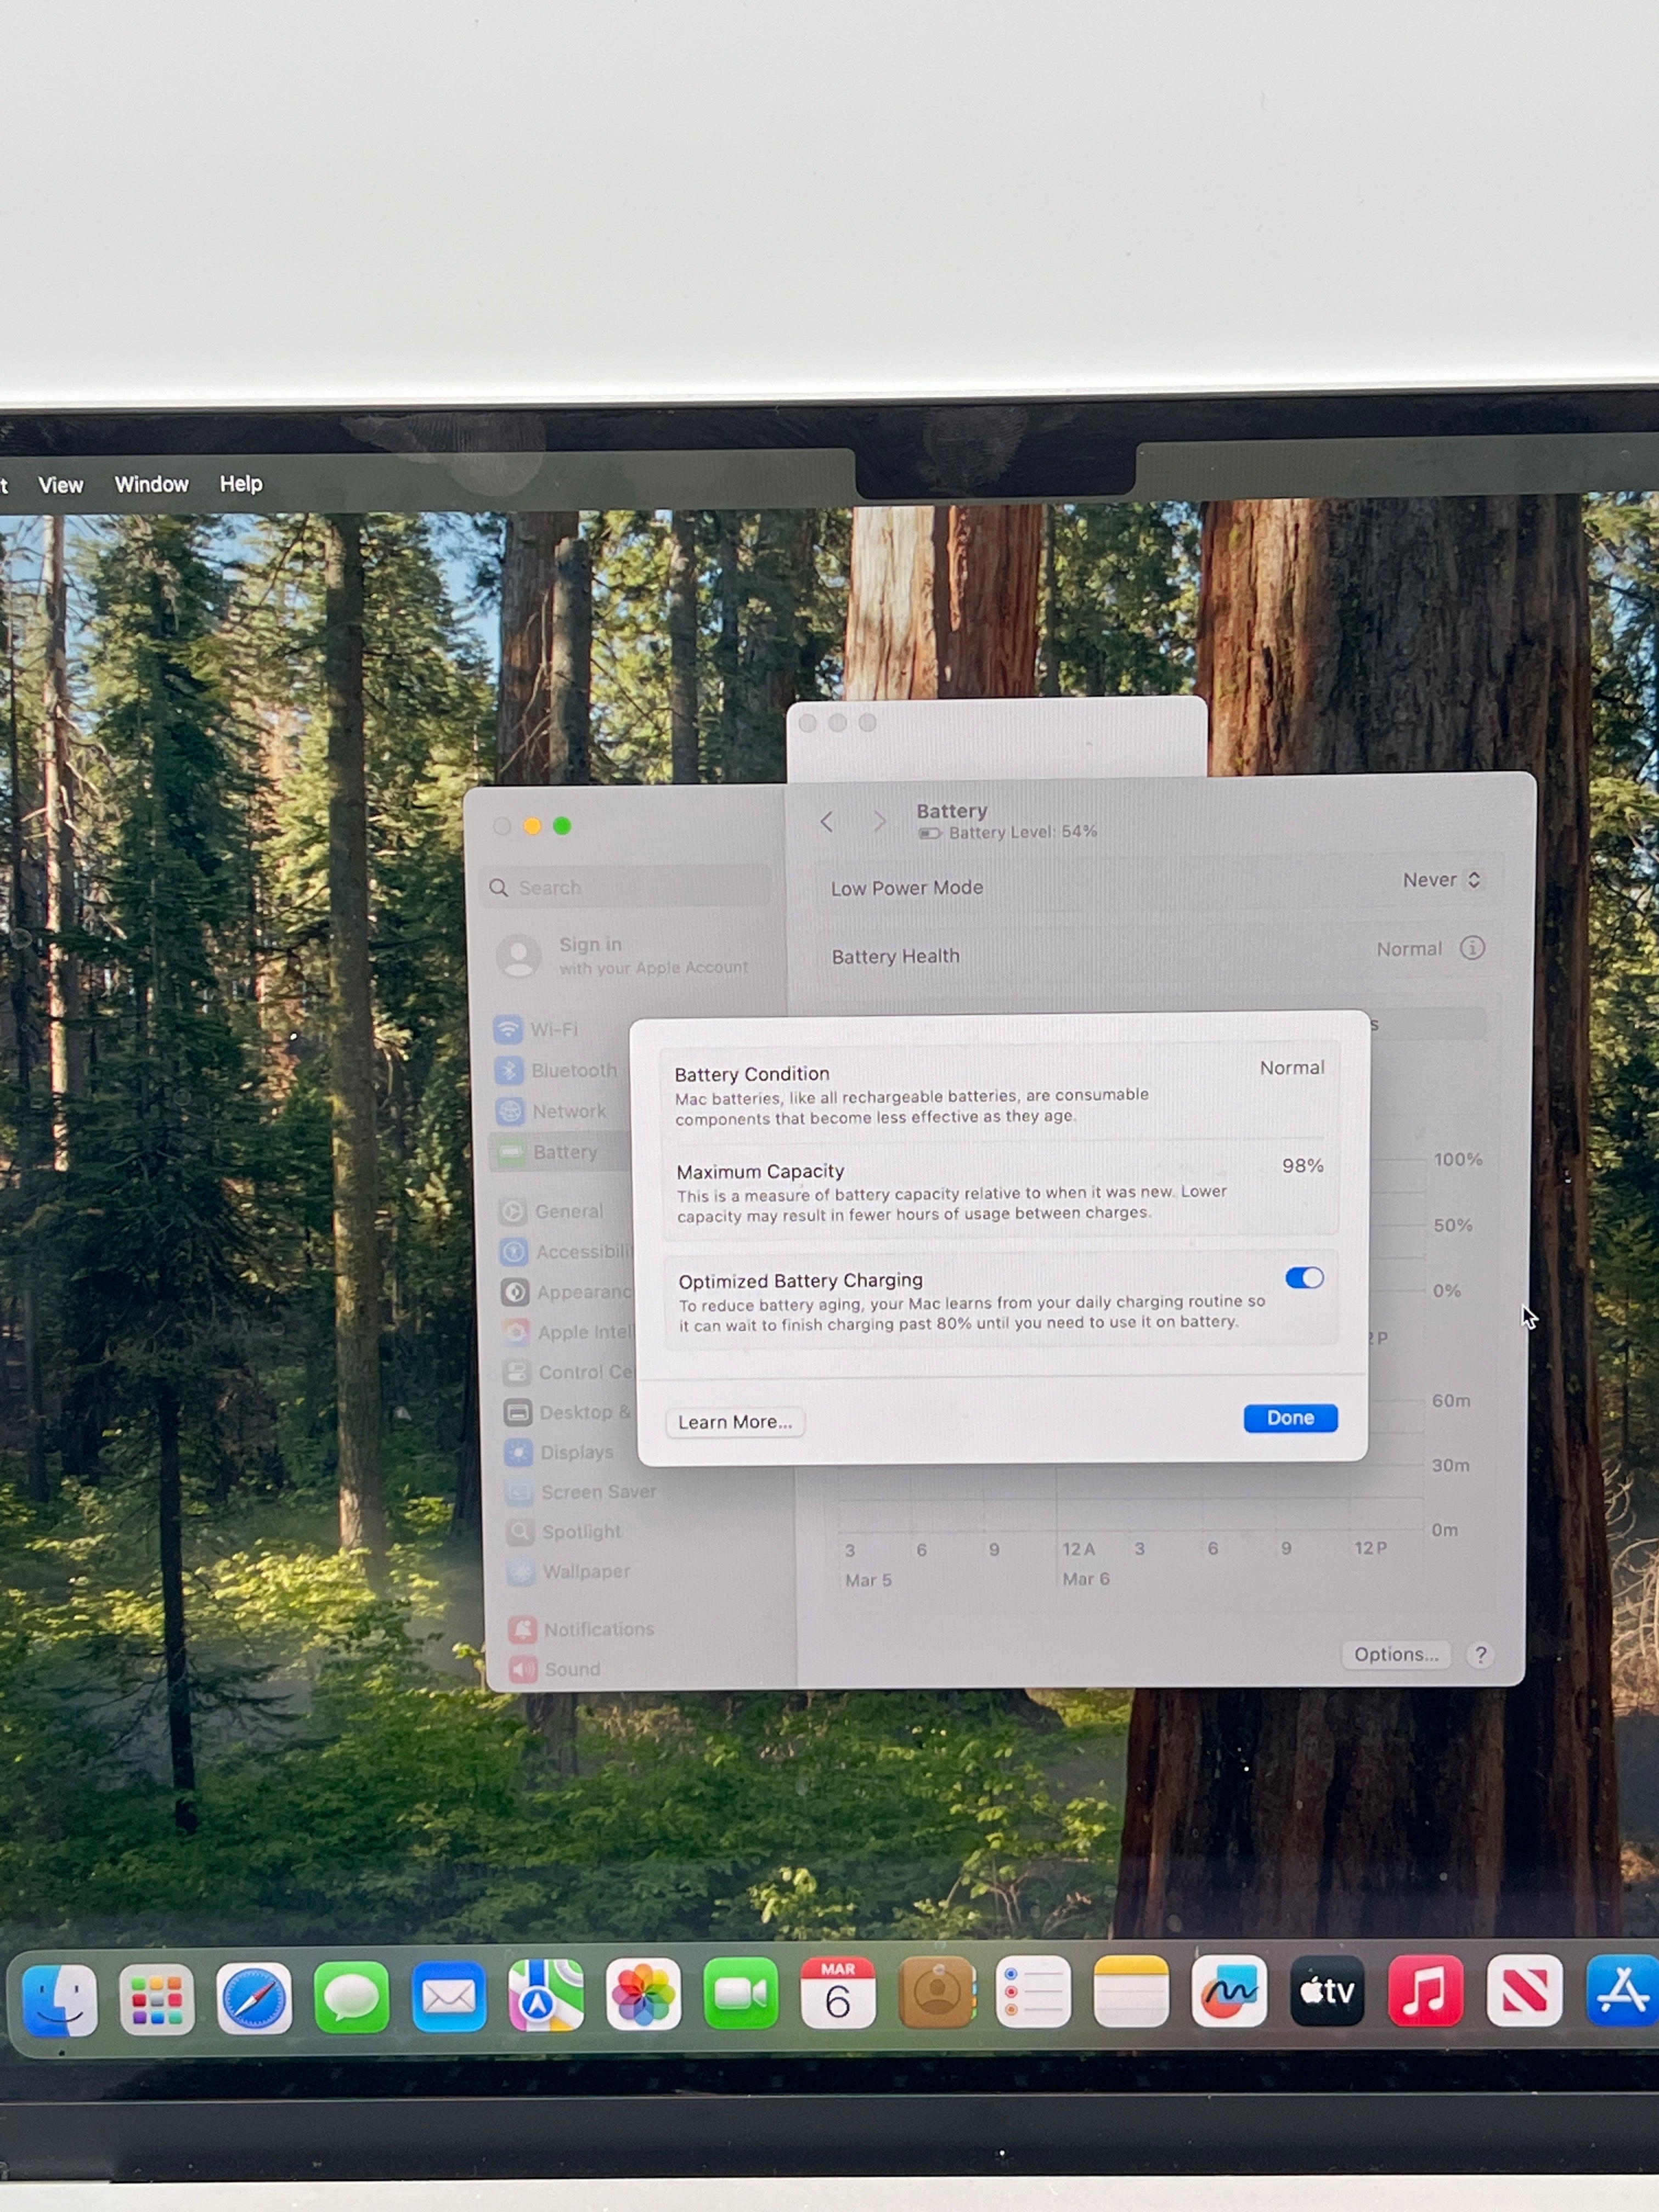Click 'Normal' beside Battery Condition

click(x=1292, y=1068)
